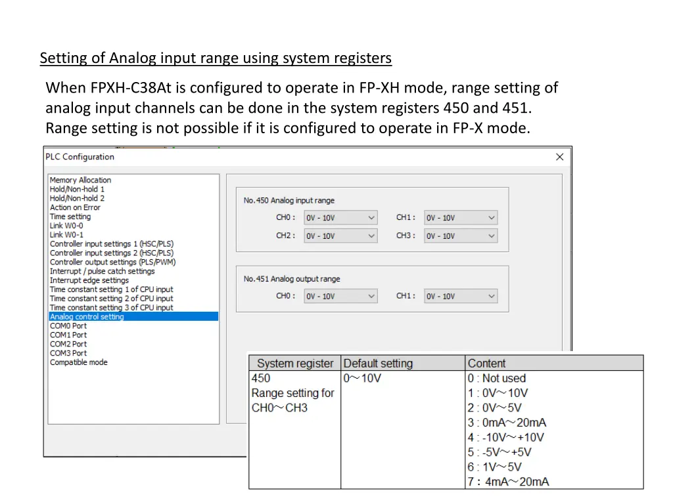Image resolution: width=673 pixels, height=504 pixels.
Task: Click the 'System register' table header
Action: tap(295, 364)
